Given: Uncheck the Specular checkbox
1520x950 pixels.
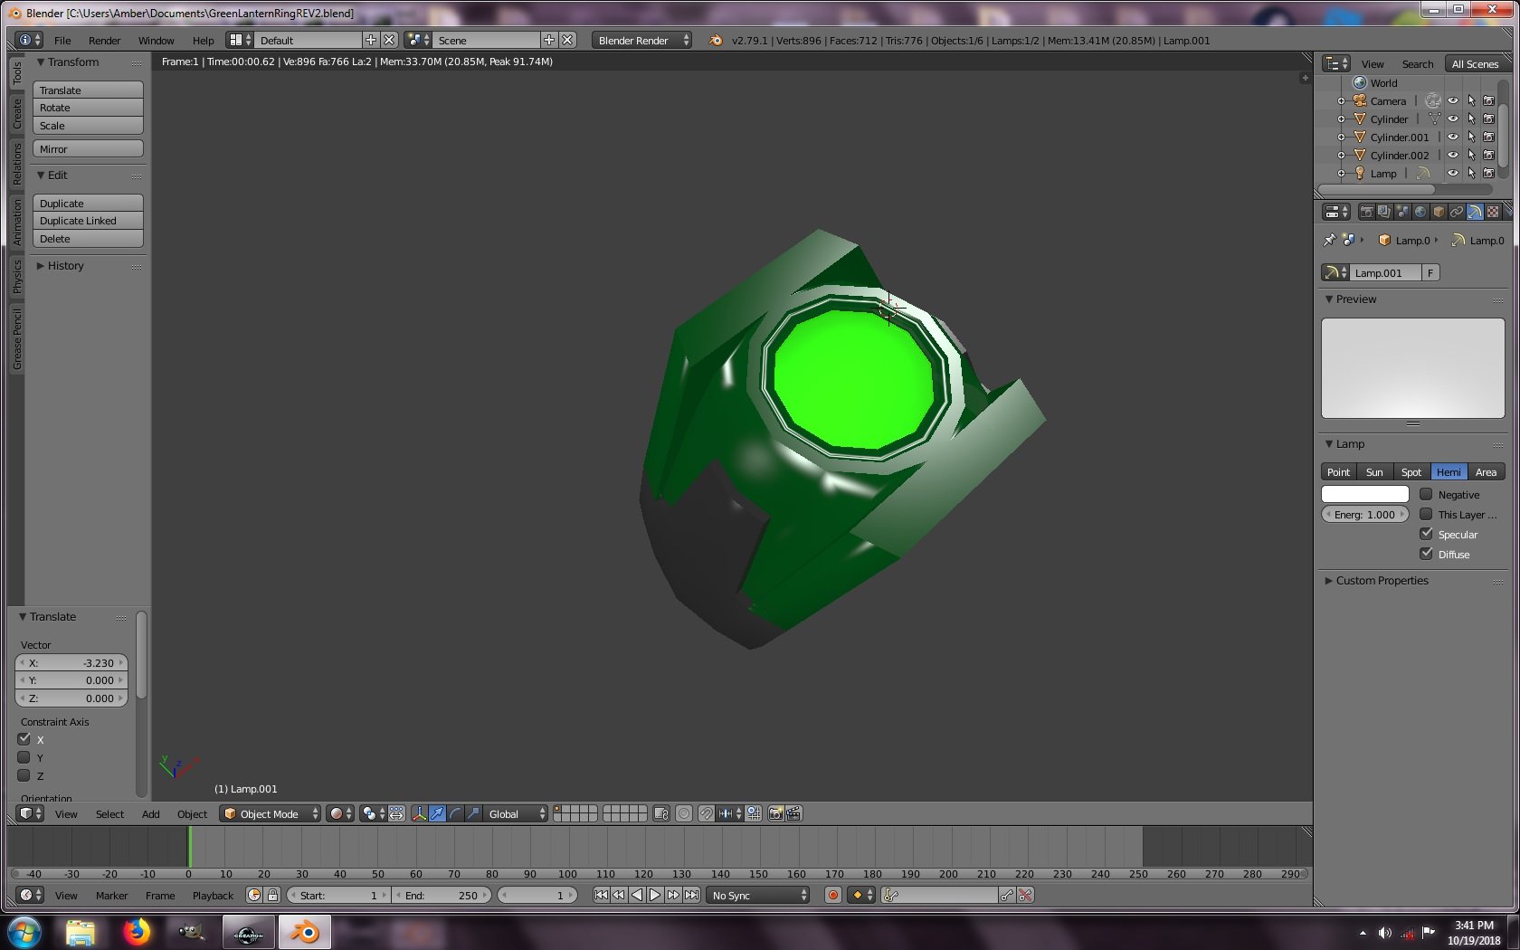Looking at the screenshot, I should [x=1426, y=534].
